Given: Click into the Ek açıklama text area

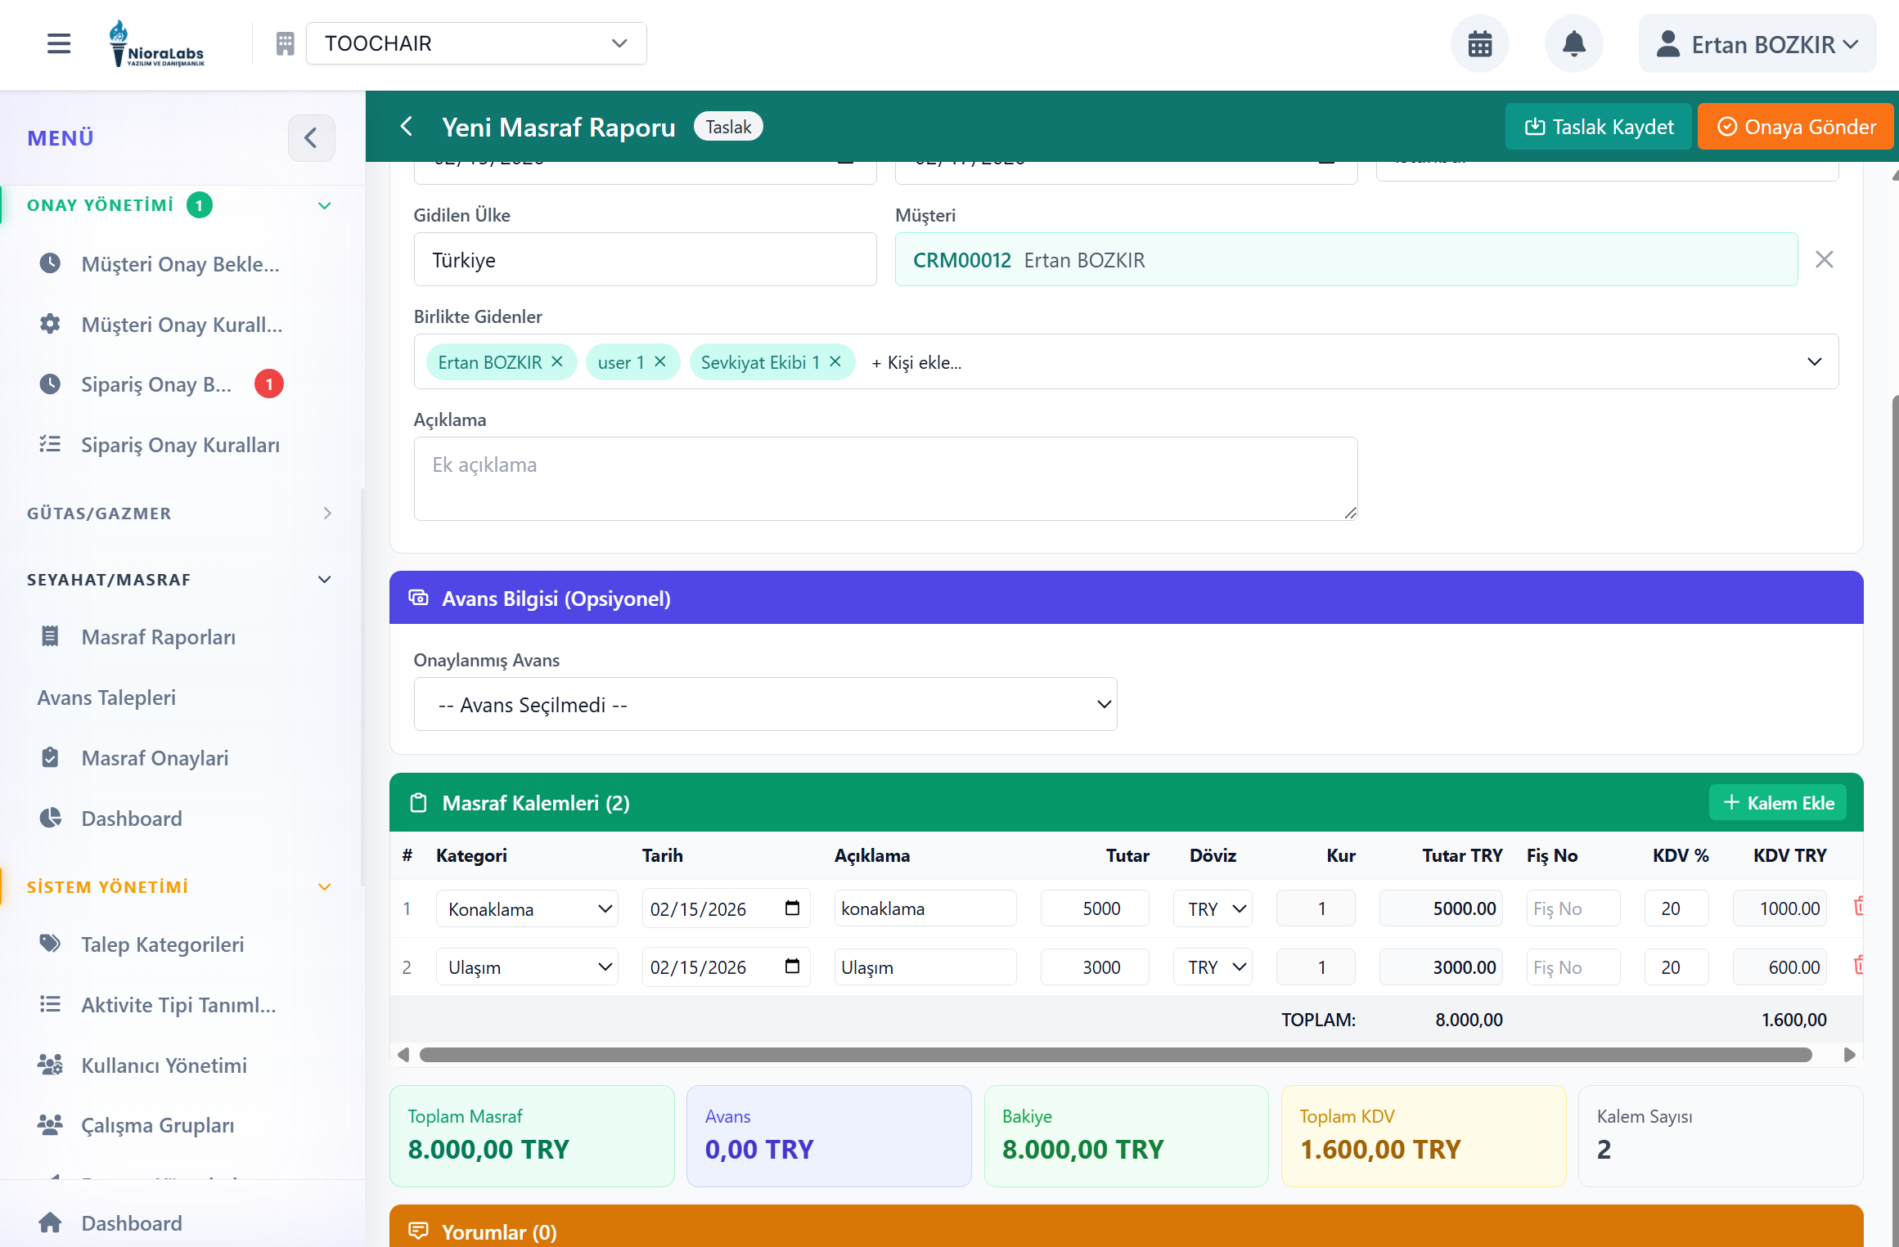Looking at the screenshot, I should (884, 478).
